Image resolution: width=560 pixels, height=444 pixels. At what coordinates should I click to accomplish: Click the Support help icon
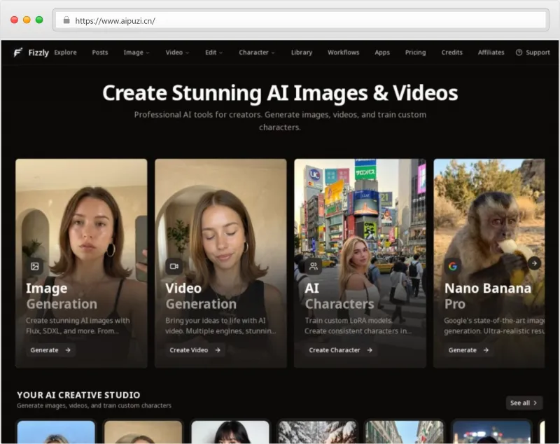(519, 53)
